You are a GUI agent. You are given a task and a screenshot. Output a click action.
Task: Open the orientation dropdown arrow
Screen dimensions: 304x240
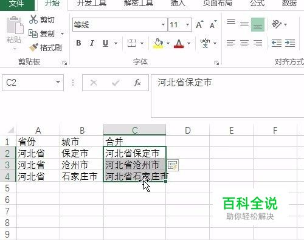pyautogui.click(x=286, y=24)
